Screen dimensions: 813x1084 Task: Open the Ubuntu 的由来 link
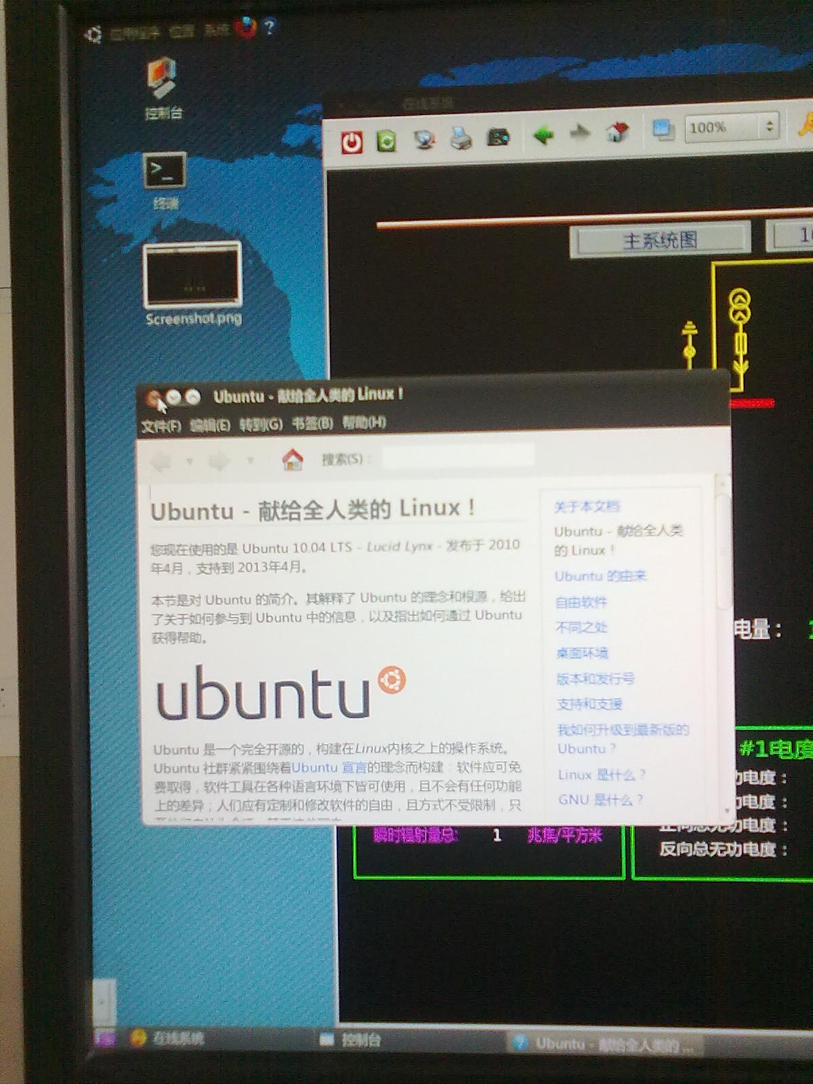[600, 577]
